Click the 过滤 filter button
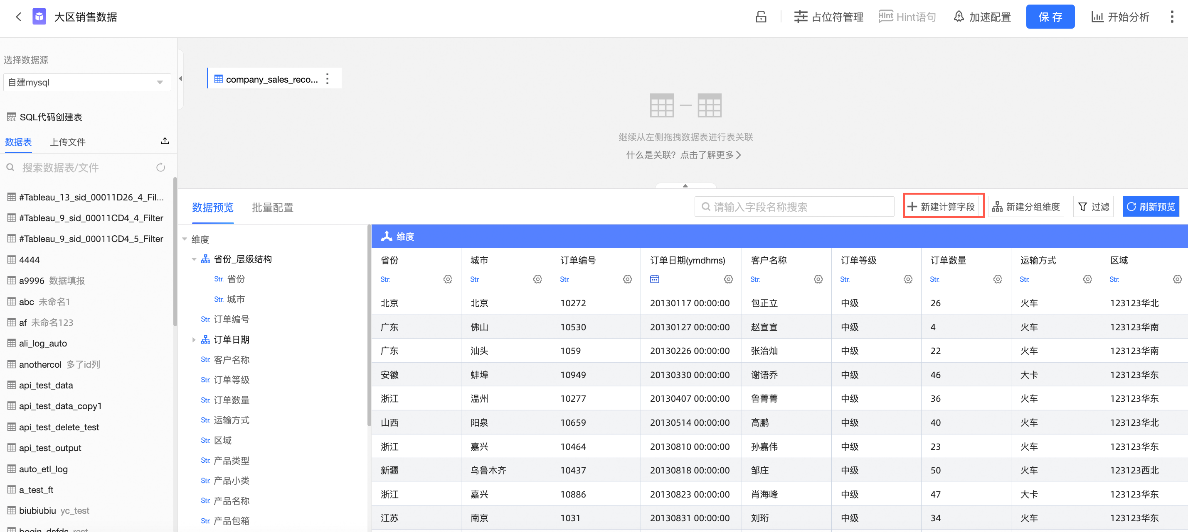This screenshot has width=1188, height=532. pyautogui.click(x=1094, y=207)
